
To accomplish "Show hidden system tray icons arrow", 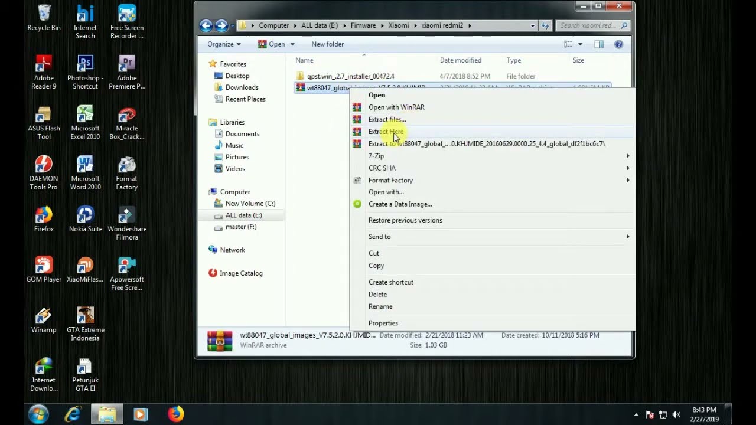I will click(636, 414).
